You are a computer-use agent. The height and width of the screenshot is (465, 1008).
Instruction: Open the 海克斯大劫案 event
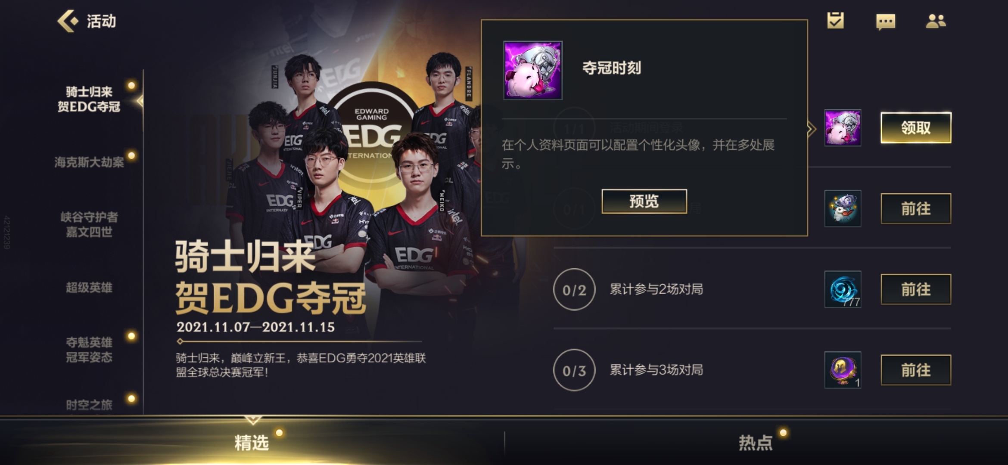point(89,162)
